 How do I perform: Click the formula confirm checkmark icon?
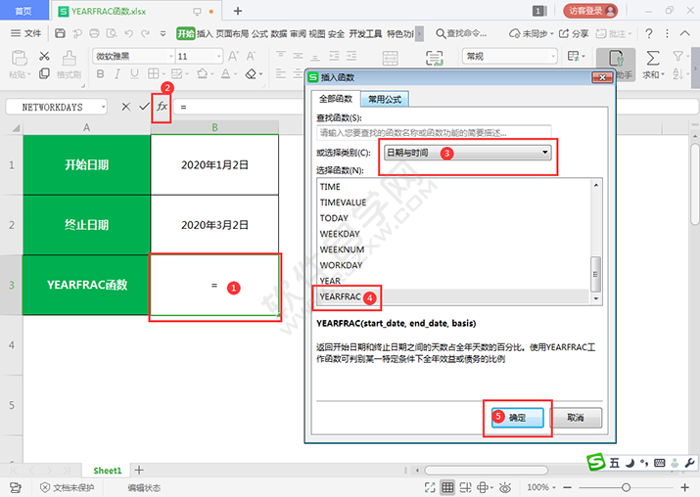(144, 107)
